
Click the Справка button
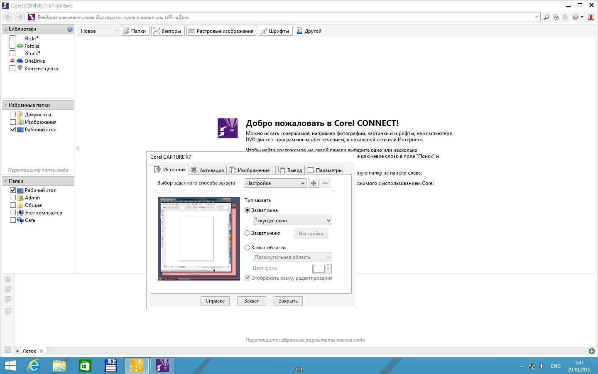coord(215,300)
